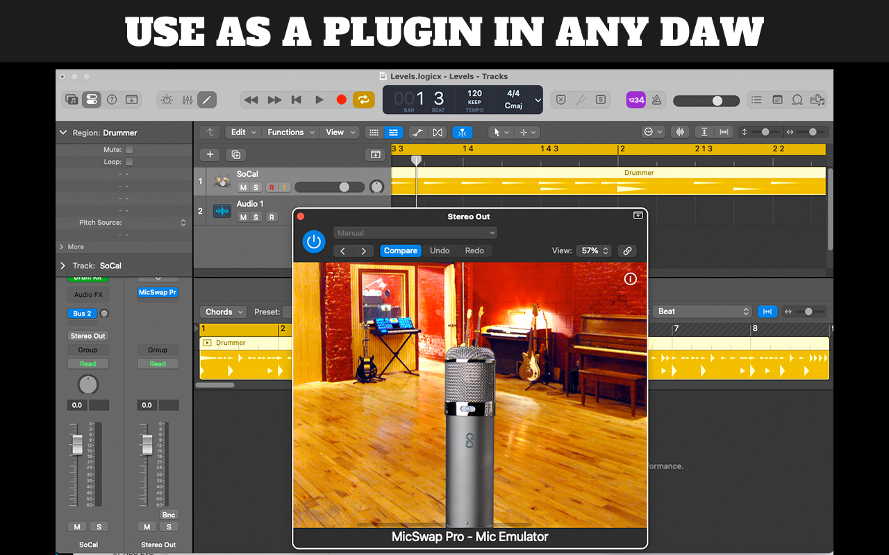Go to beginning transport button

[297, 100]
